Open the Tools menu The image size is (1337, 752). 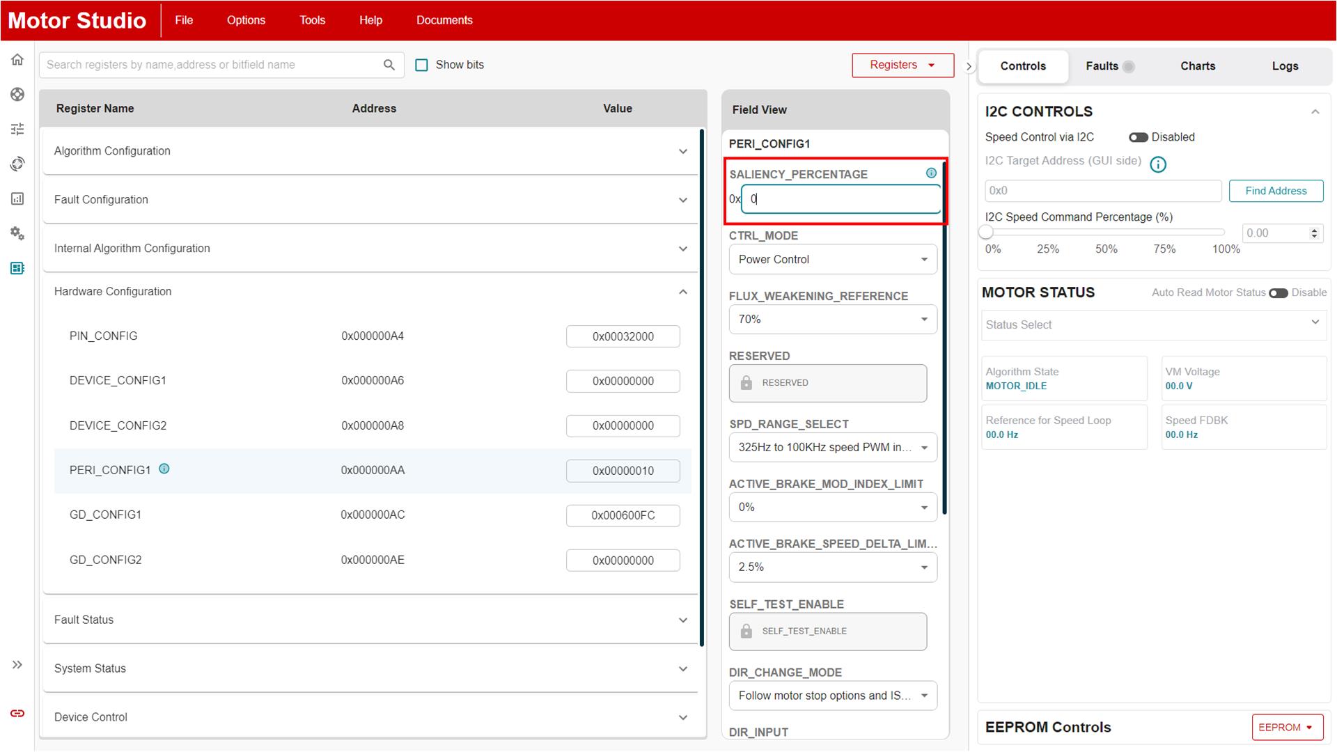point(312,20)
